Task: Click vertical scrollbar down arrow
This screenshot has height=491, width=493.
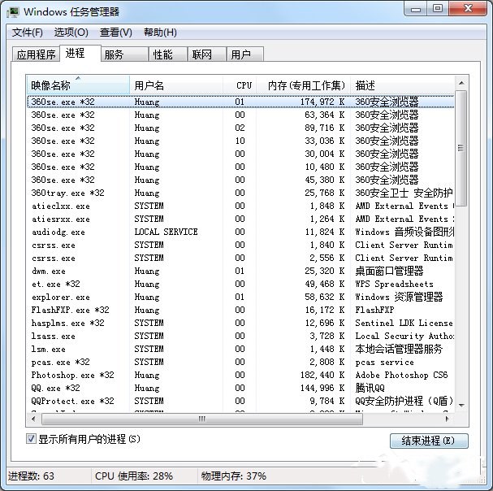Action: pyautogui.click(x=461, y=405)
